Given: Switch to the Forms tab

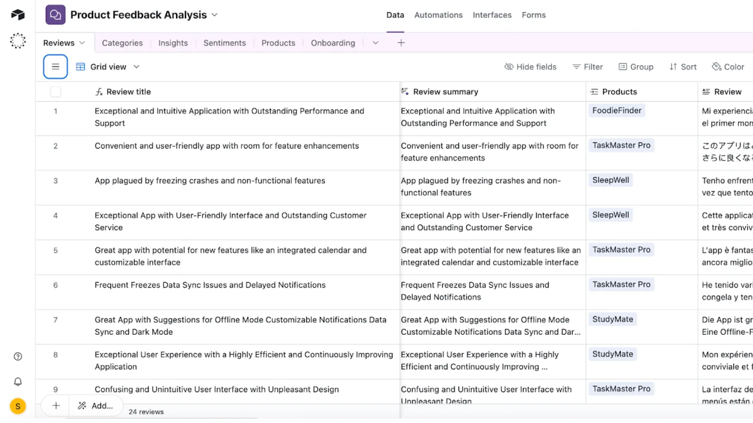Looking at the screenshot, I should point(534,15).
